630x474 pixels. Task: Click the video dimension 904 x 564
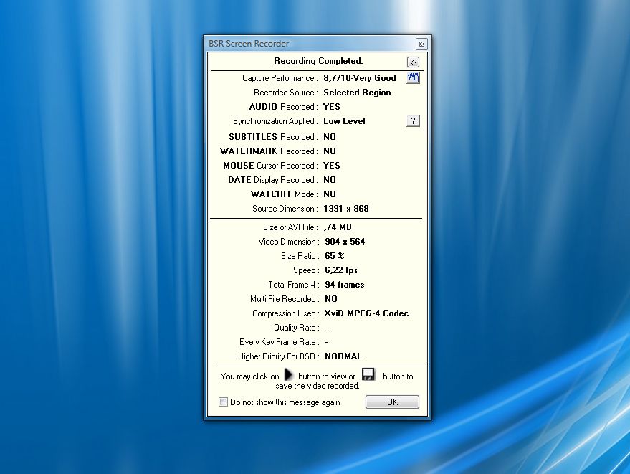click(345, 242)
